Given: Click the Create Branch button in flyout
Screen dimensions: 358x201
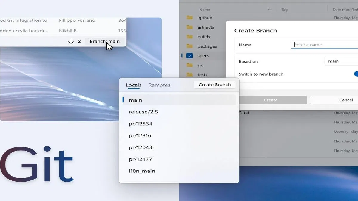Looking at the screenshot, I should click(215, 85).
